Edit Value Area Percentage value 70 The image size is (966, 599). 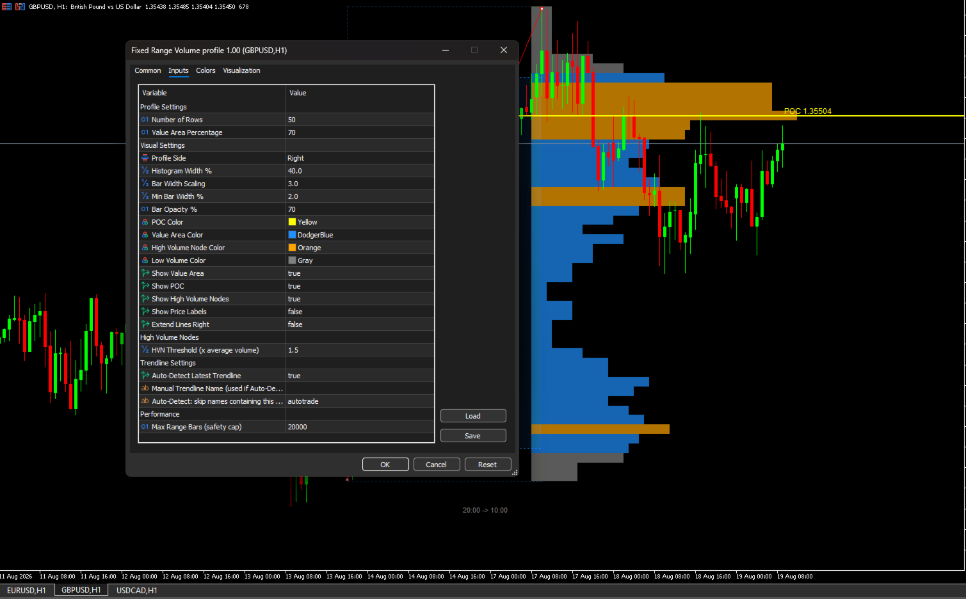[360, 132]
